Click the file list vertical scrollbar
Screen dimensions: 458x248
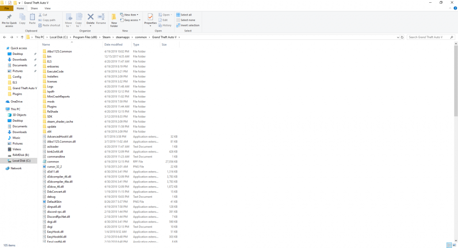click(456, 80)
